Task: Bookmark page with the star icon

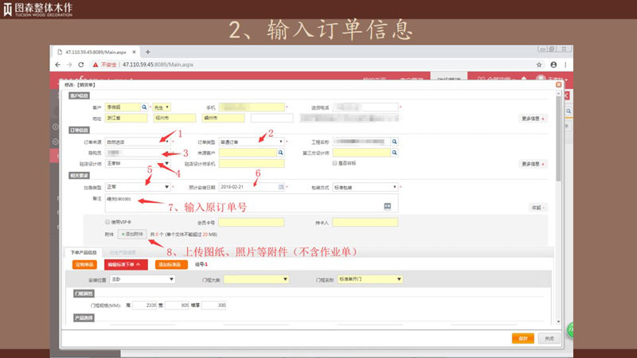Action: pyautogui.click(x=539, y=64)
